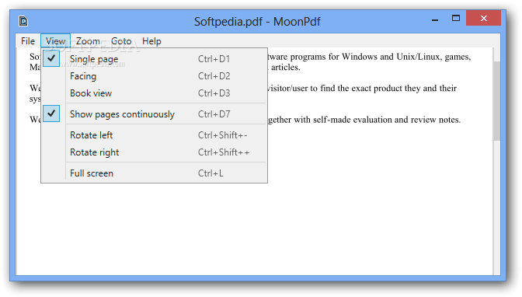Viewport: 522px width, 297px height.
Task: Click the empty scrollbar track below the thumb
Action: [x=496, y=208]
